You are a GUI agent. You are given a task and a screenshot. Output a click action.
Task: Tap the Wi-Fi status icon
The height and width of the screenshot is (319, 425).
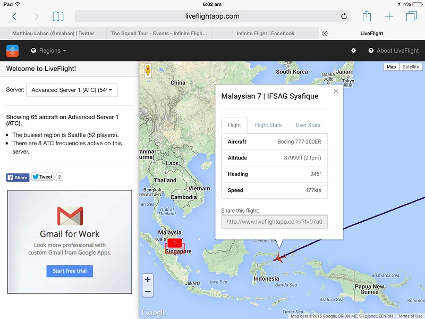18,4
